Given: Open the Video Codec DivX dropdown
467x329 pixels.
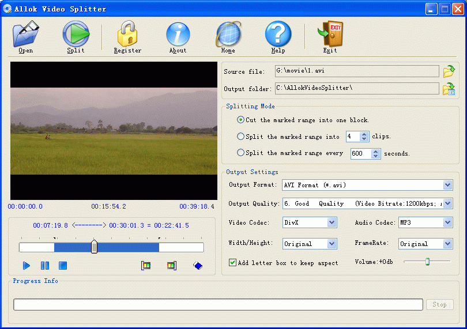Looking at the screenshot, I should click(332, 222).
